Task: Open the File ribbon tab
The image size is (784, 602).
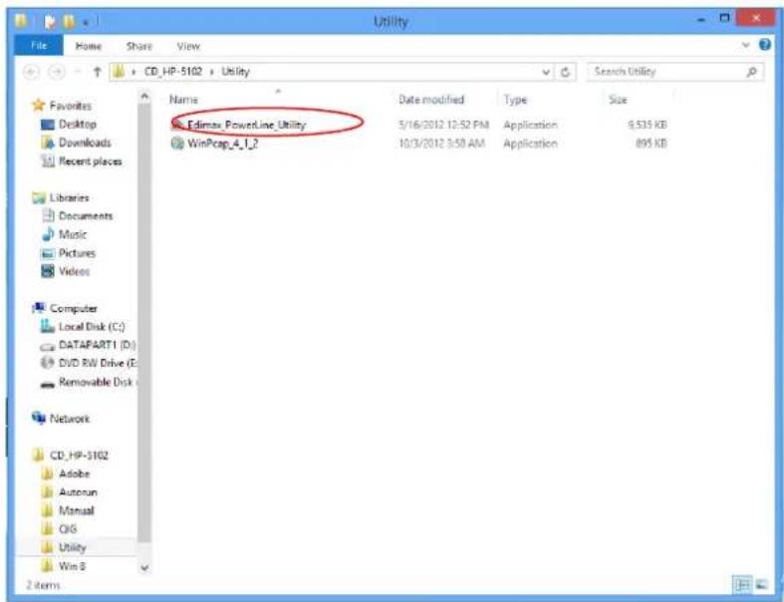Action: (39, 46)
